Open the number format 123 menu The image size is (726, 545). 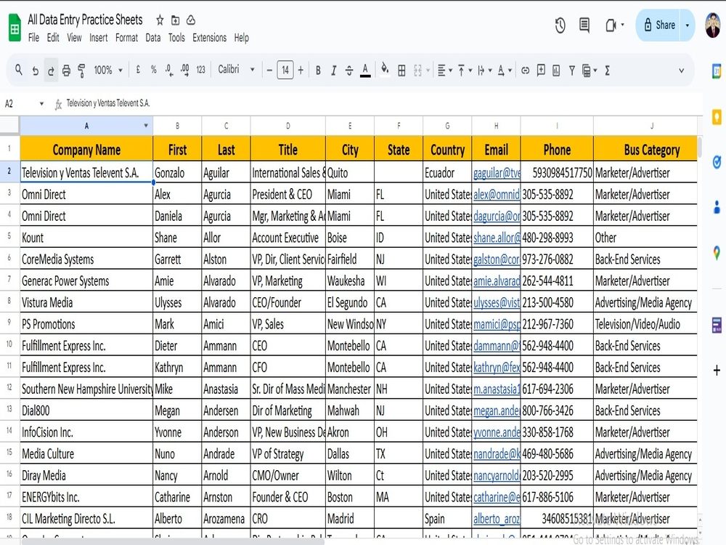tap(200, 70)
